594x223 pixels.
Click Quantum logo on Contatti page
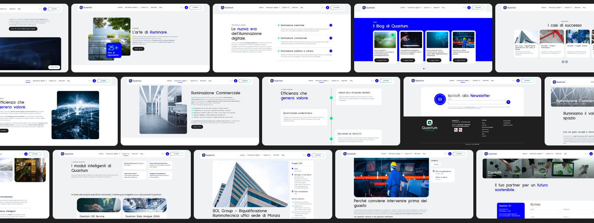pyautogui.click(x=491, y=154)
